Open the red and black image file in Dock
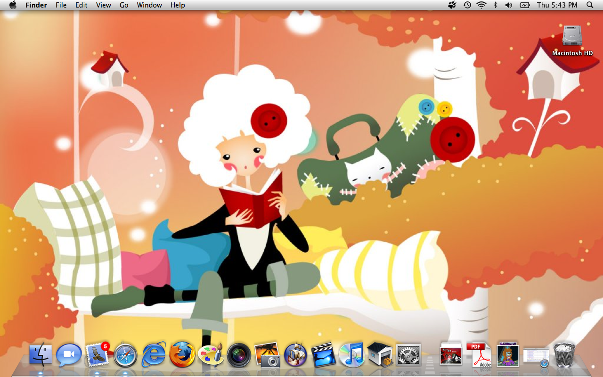The height and width of the screenshot is (377, 603). pos(451,354)
